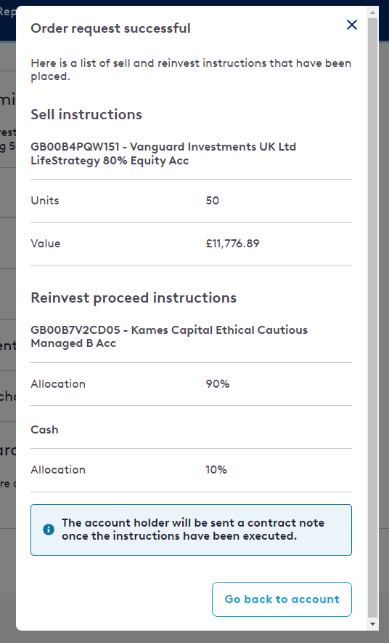Screen dimensions: 389x643
Task: Close the order request dialog
Action: [x=352, y=25]
